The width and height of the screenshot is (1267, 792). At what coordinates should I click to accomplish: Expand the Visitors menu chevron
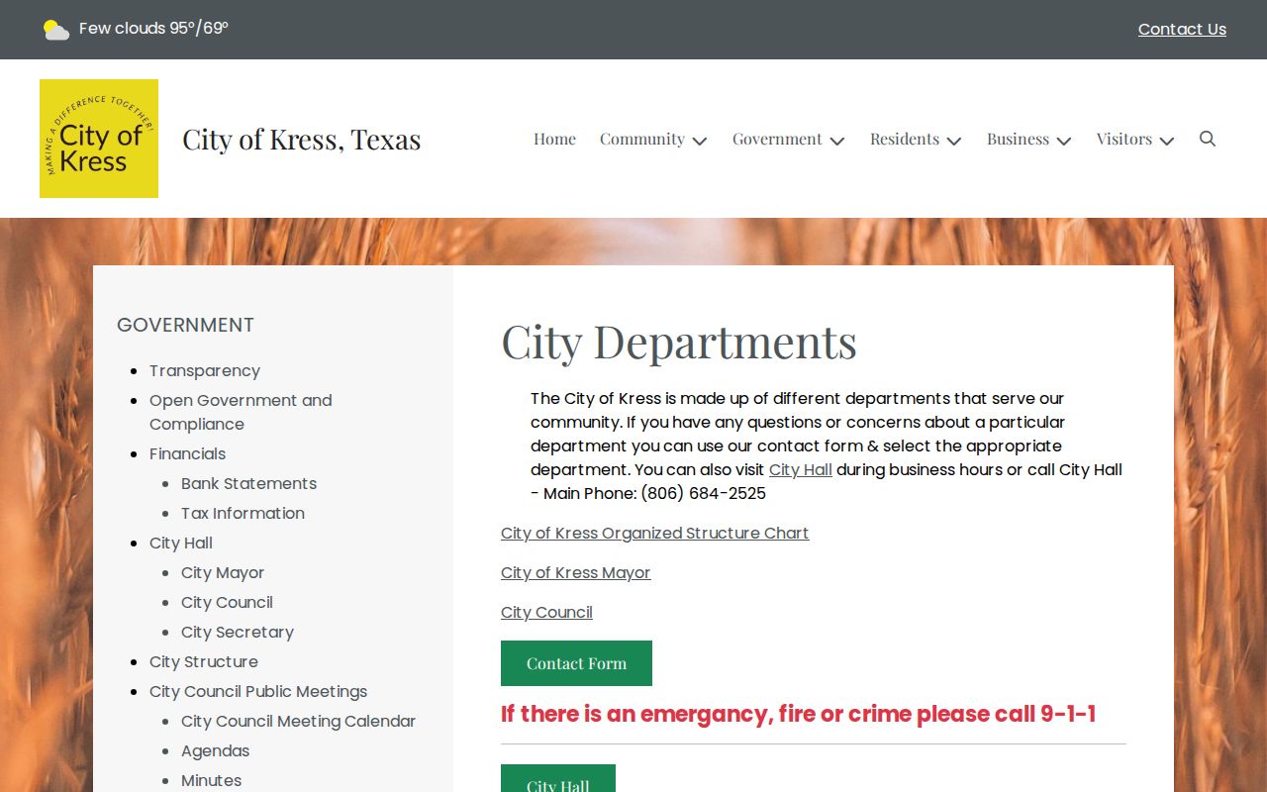point(1167,141)
